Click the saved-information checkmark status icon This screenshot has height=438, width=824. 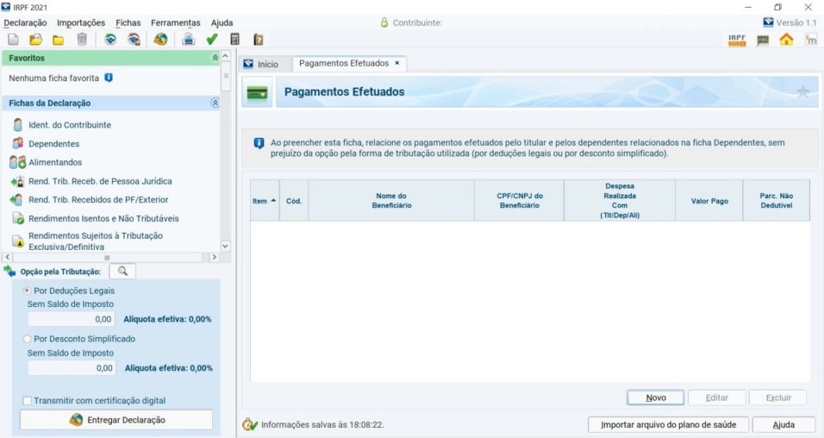250,424
